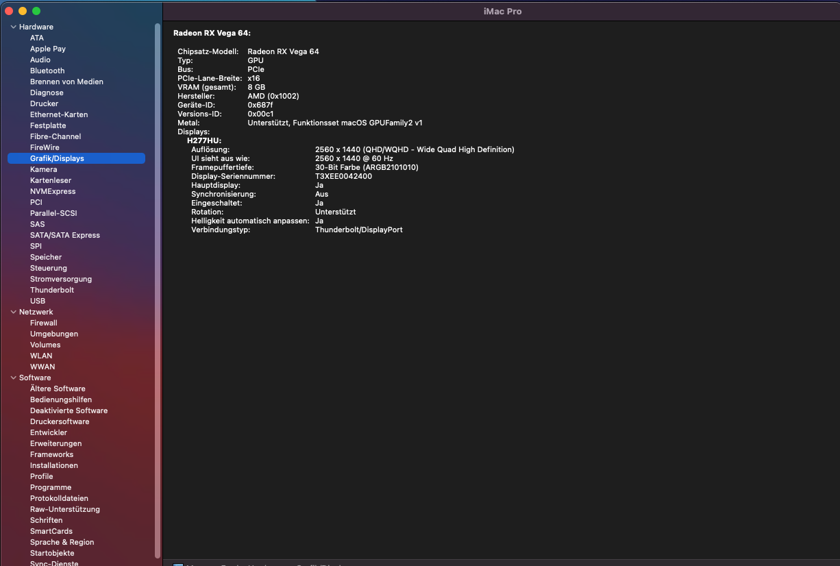Screen dimensions: 840x566
Task: Open the USB entry
Action: pyautogui.click(x=38, y=301)
